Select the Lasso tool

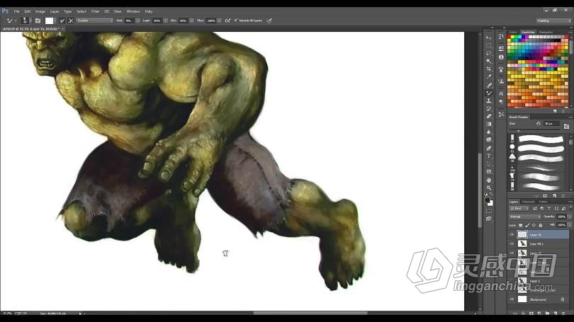pos(489,53)
